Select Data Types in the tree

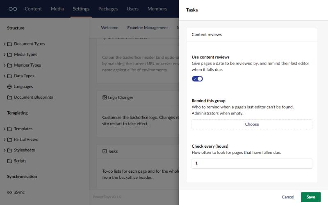point(24,76)
